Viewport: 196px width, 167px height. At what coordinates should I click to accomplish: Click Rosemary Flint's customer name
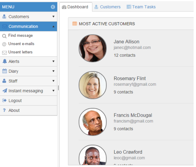pyautogui.click(x=129, y=78)
